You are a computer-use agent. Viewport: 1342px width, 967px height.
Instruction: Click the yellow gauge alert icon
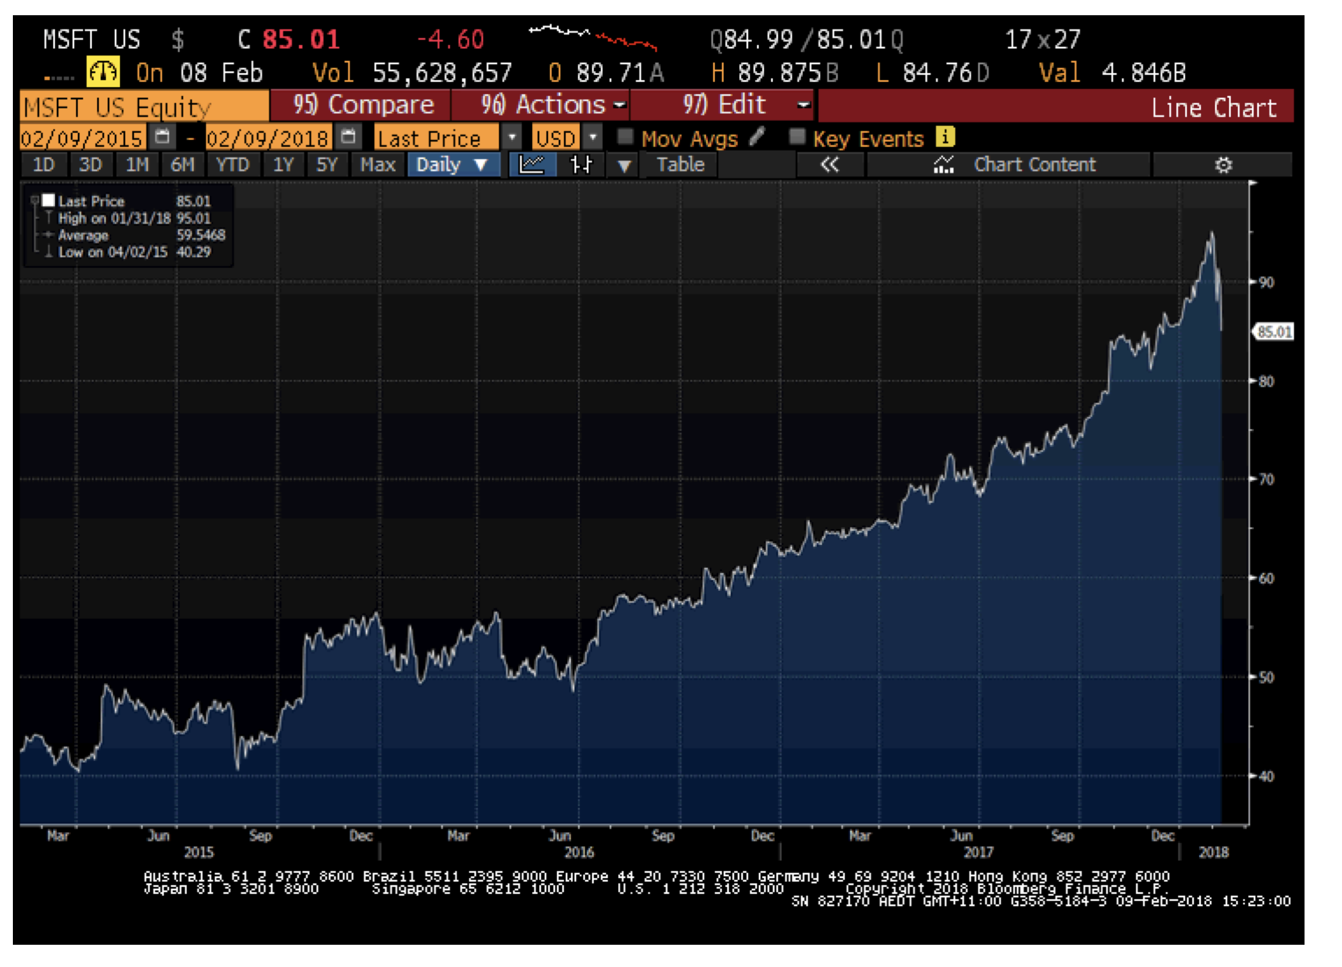point(103,72)
